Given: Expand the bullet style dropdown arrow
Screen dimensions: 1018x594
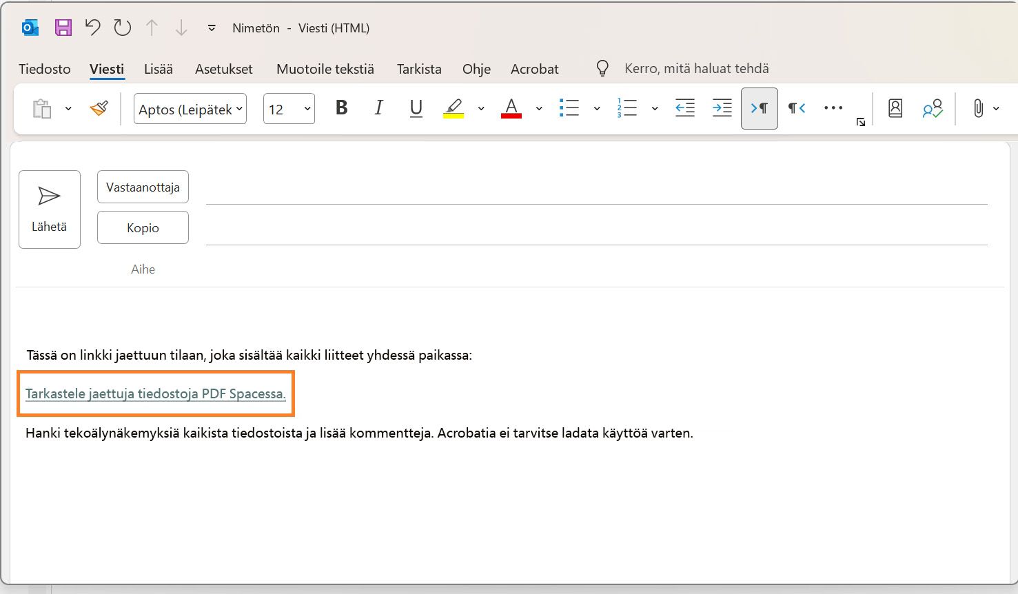Looking at the screenshot, I should 597,109.
